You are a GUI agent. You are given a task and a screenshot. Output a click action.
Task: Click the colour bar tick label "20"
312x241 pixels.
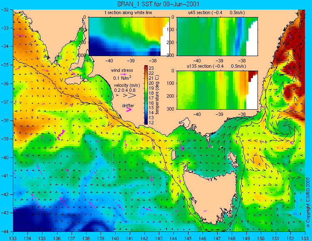click(x=151, y=83)
